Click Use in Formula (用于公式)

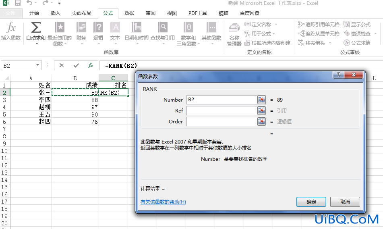tap(258, 33)
